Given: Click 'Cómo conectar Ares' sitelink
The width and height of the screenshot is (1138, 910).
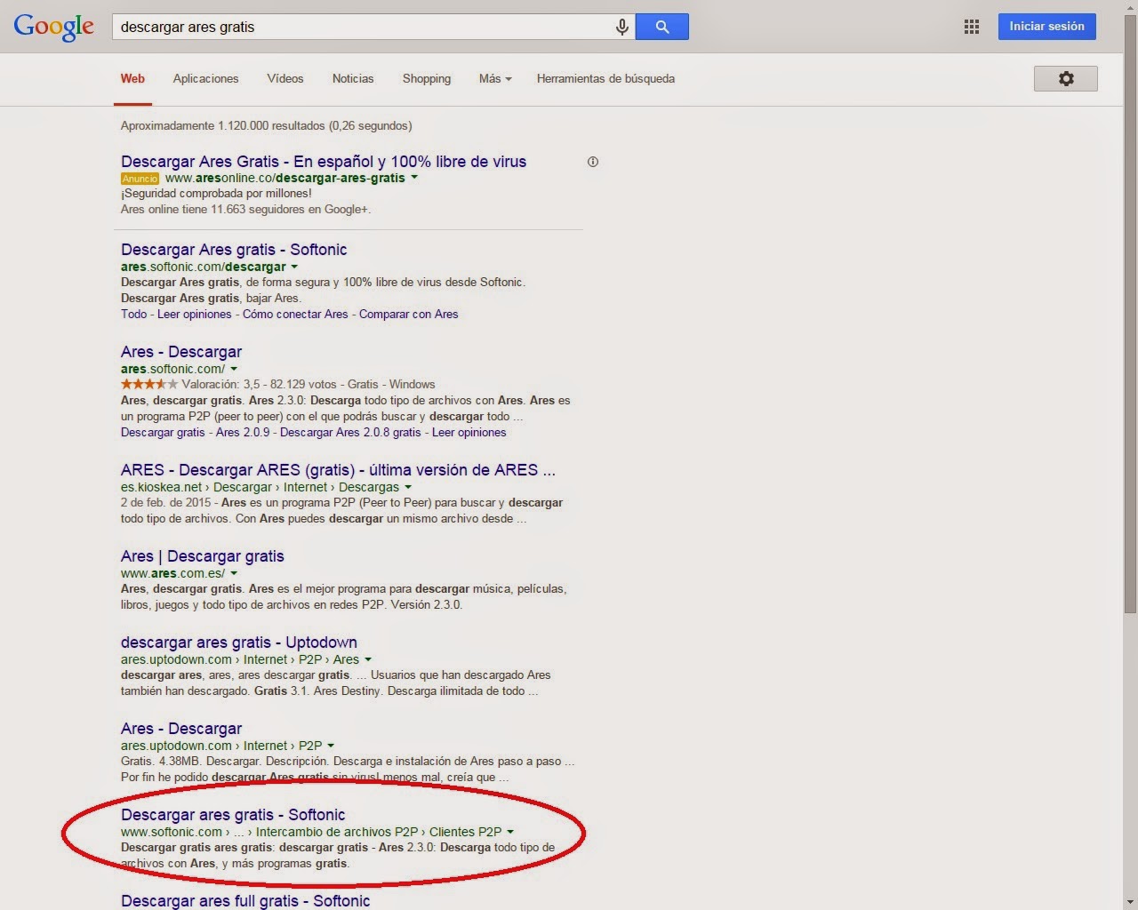Looking at the screenshot, I should [x=295, y=315].
